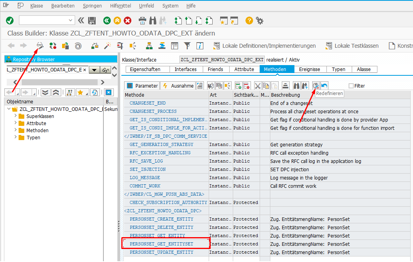Switch to the Ereignisse tab
This screenshot has height=262, width=413.
pyautogui.click(x=309, y=69)
